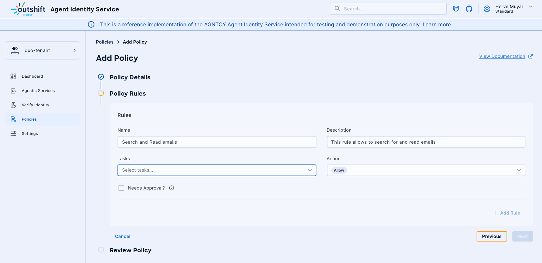542x263 pixels.
Task: Go to Dashboard in the sidebar
Action: coord(32,76)
